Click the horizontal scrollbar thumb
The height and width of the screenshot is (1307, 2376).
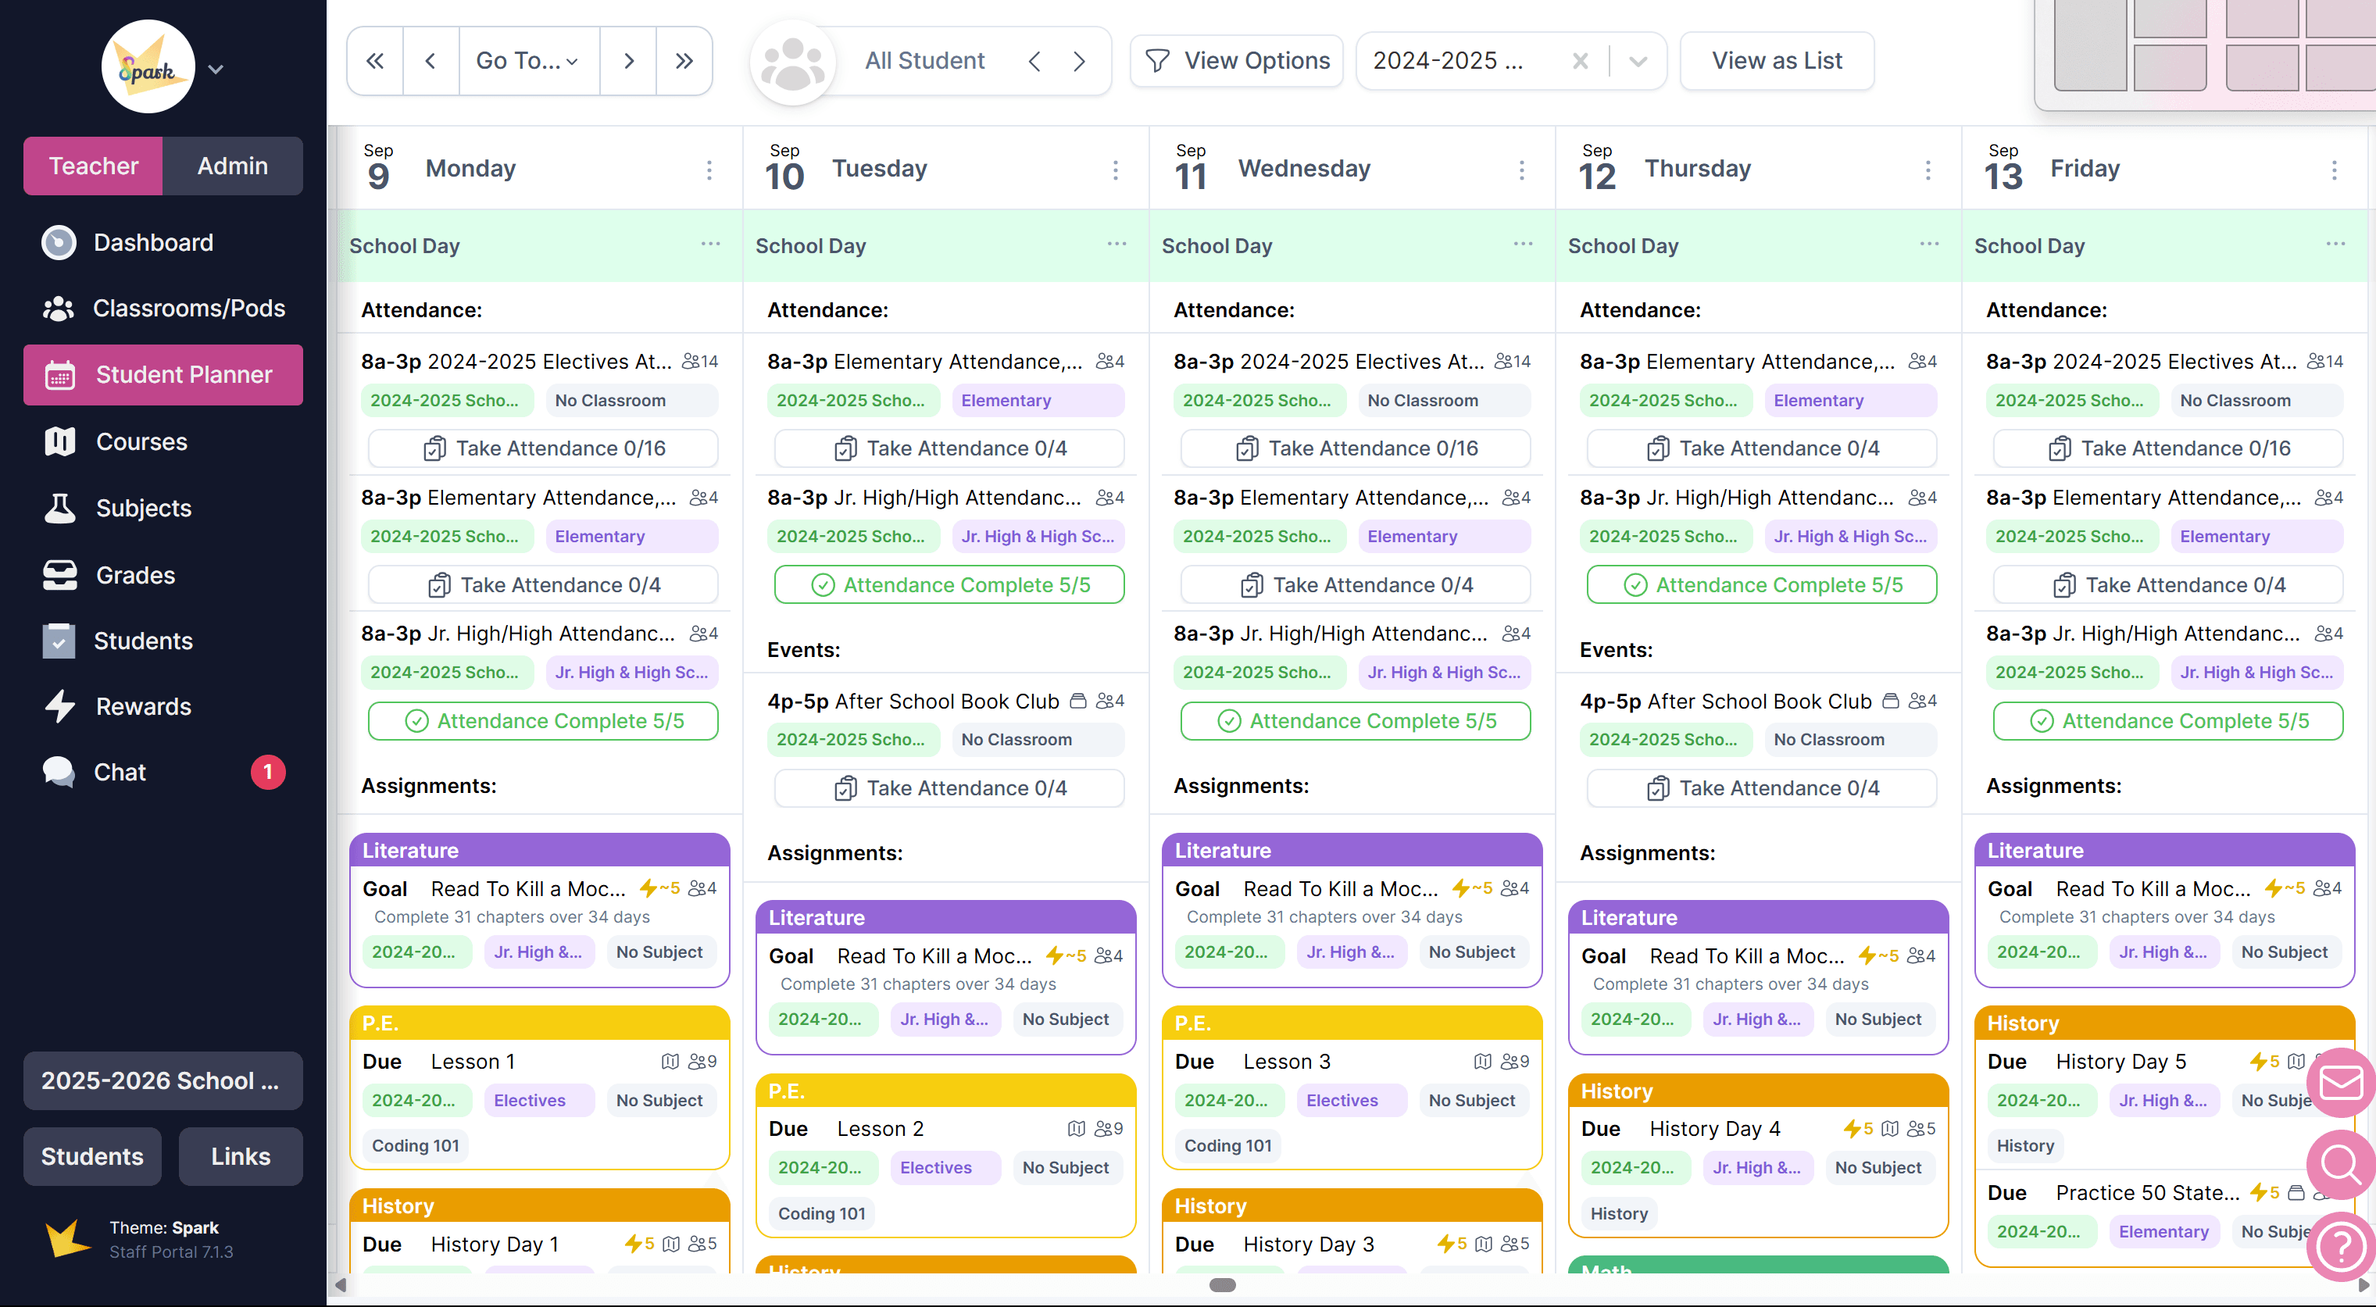pos(1222,1285)
